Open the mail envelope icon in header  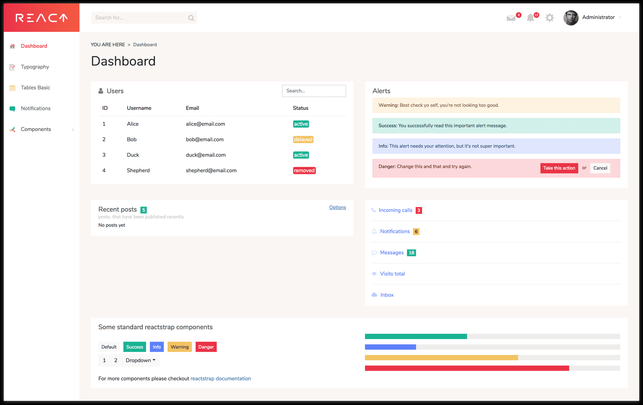pyautogui.click(x=511, y=18)
